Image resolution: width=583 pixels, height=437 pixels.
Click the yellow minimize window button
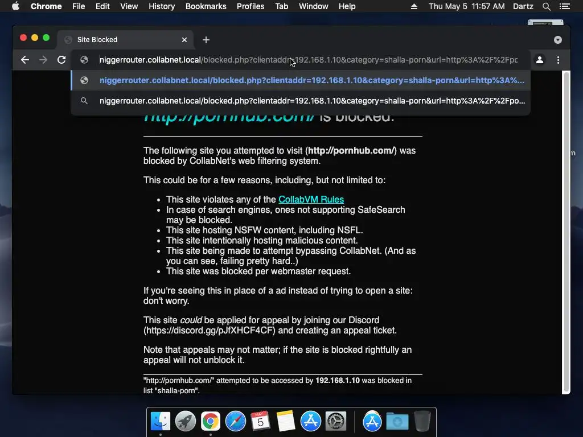[35, 38]
